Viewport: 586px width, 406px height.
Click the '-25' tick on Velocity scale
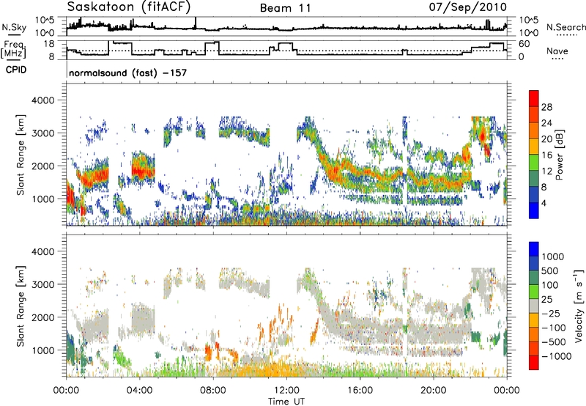(x=551, y=313)
